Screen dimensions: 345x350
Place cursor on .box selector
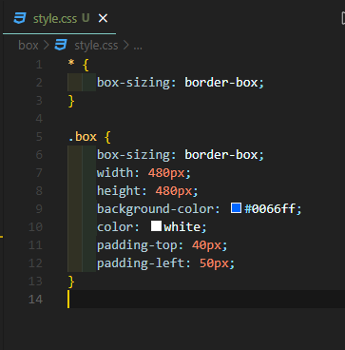[x=83, y=137]
